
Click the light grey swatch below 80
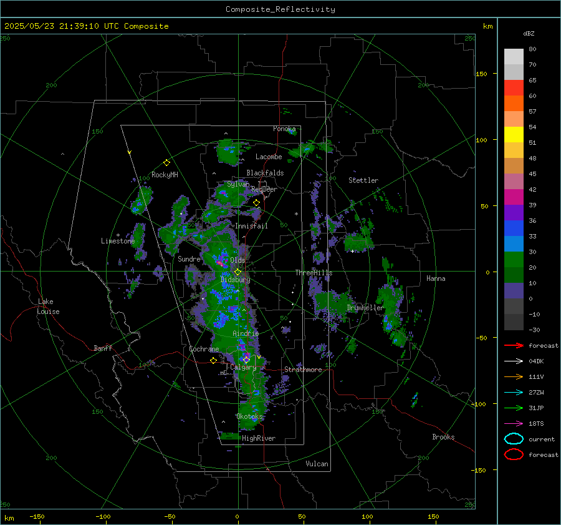pyautogui.click(x=514, y=57)
